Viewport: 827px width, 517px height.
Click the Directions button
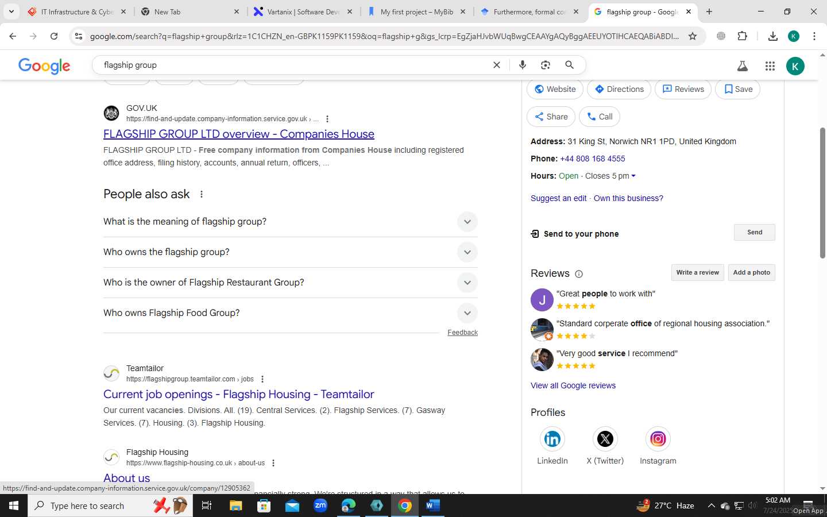click(619, 89)
